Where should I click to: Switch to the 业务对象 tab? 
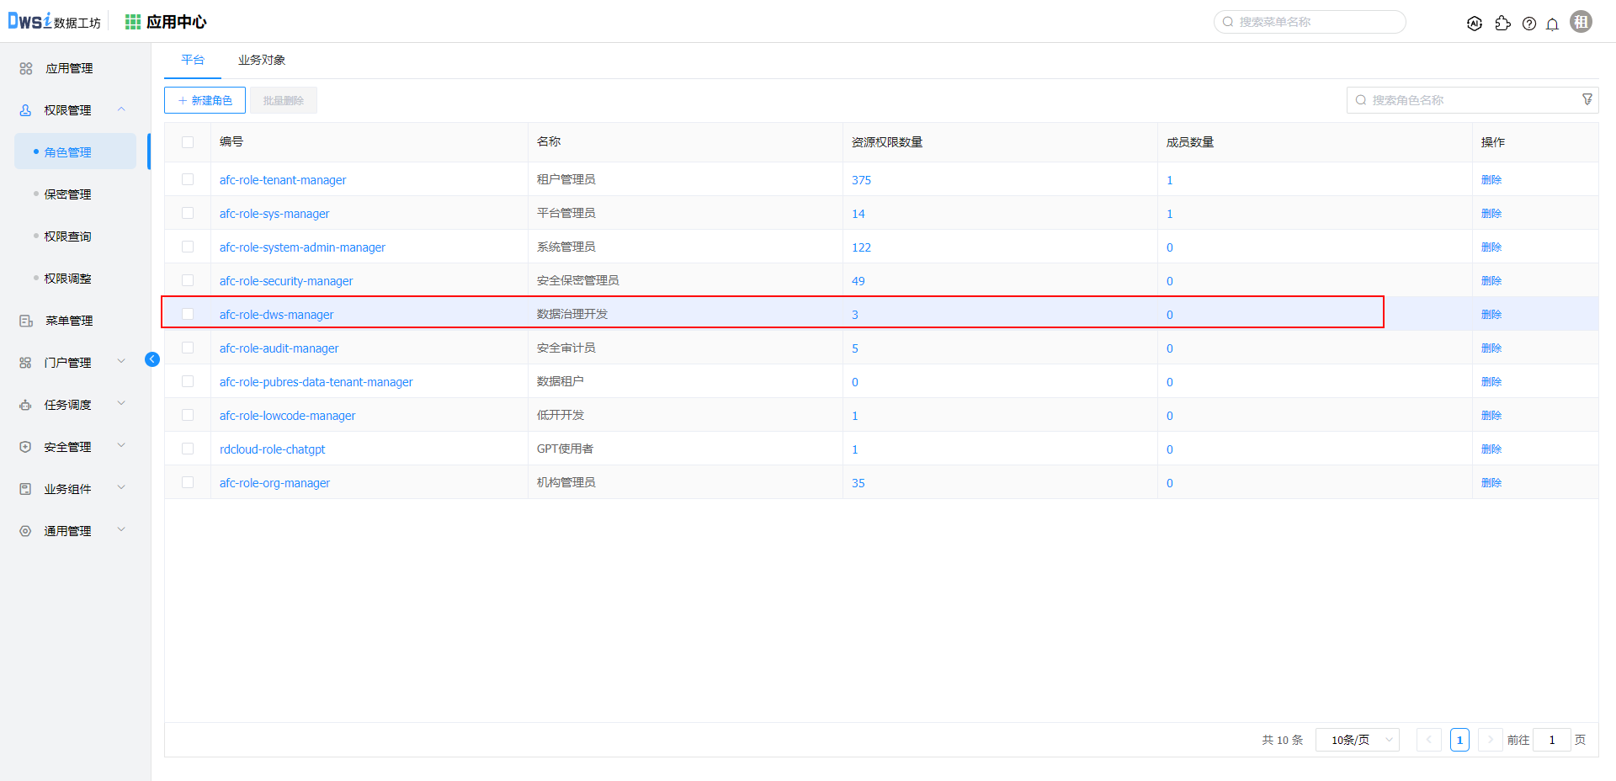[262, 60]
